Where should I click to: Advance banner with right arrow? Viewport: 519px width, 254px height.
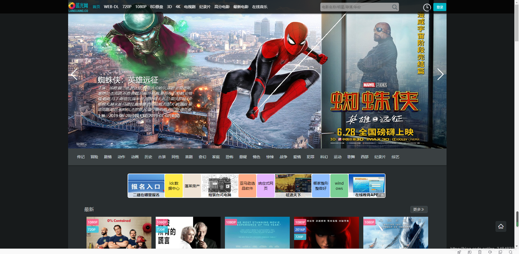tap(440, 74)
